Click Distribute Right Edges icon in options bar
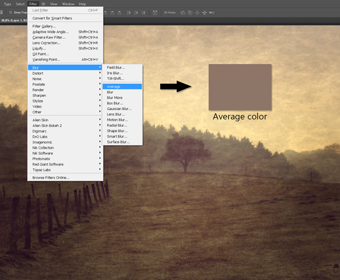The image size is (340, 280). (143, 12)
